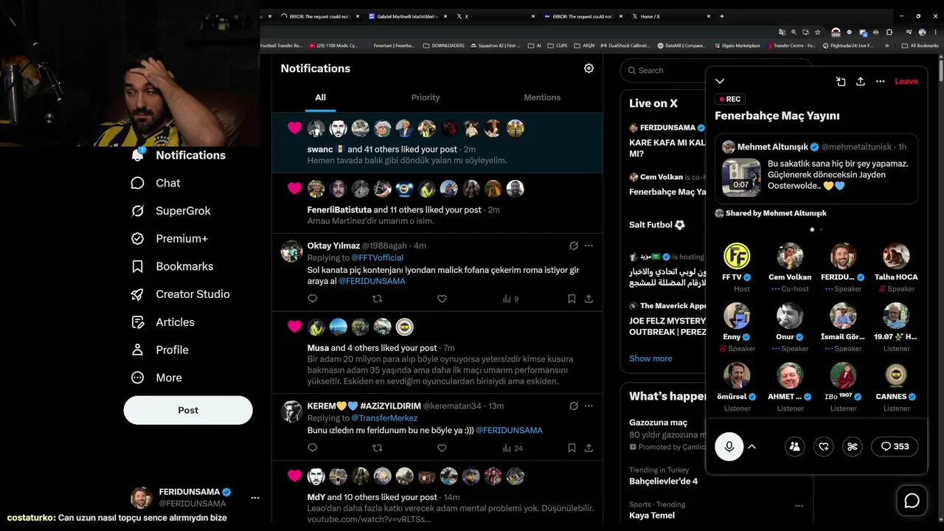Play the 0:07 video thumbnail in Space
This screenshot has width=944, height=531.
[741, 177]
